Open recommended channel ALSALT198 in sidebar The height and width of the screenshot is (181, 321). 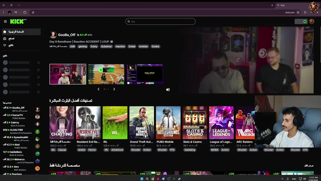pos(21,131)
